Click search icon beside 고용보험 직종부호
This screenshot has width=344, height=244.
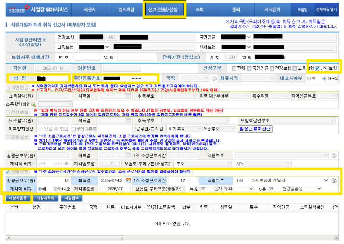334,156
